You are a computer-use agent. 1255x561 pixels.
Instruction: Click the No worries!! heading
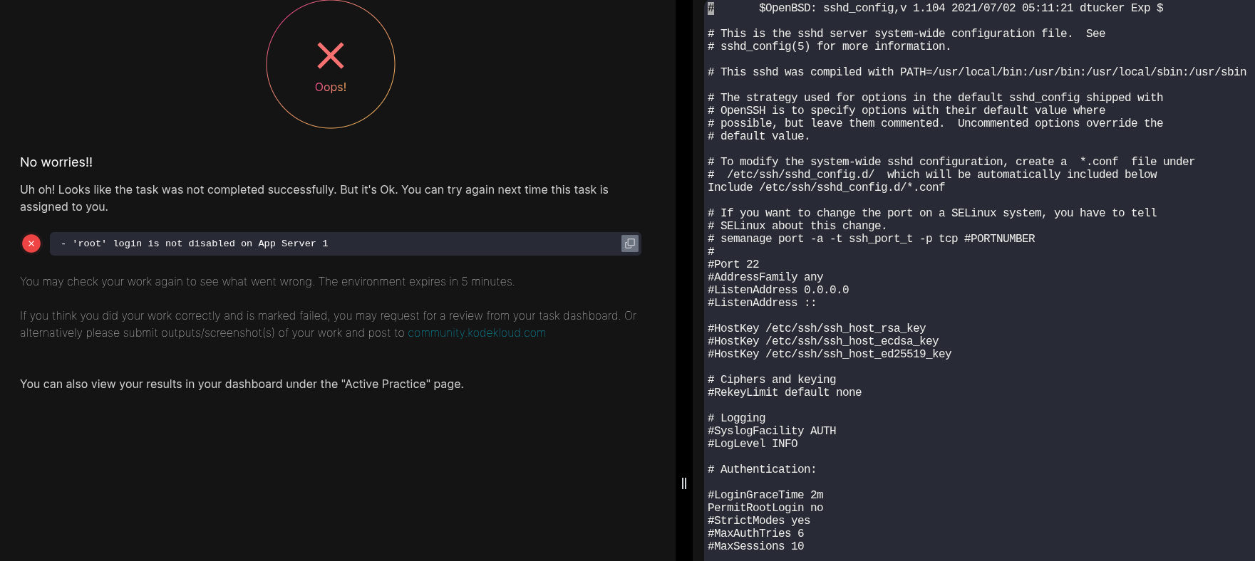click(56, 162)
